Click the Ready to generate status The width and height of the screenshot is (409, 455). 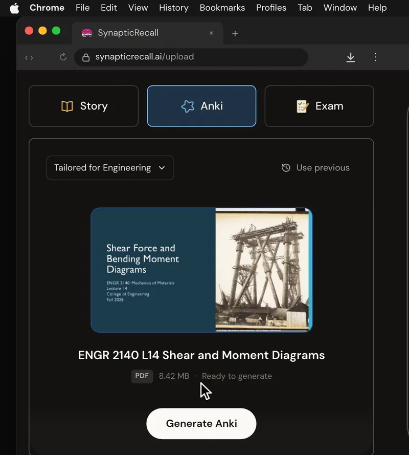(x=237, y=376)
